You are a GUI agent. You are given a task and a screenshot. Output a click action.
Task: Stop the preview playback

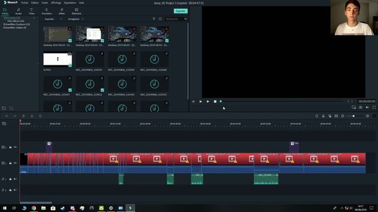point(215,101)
